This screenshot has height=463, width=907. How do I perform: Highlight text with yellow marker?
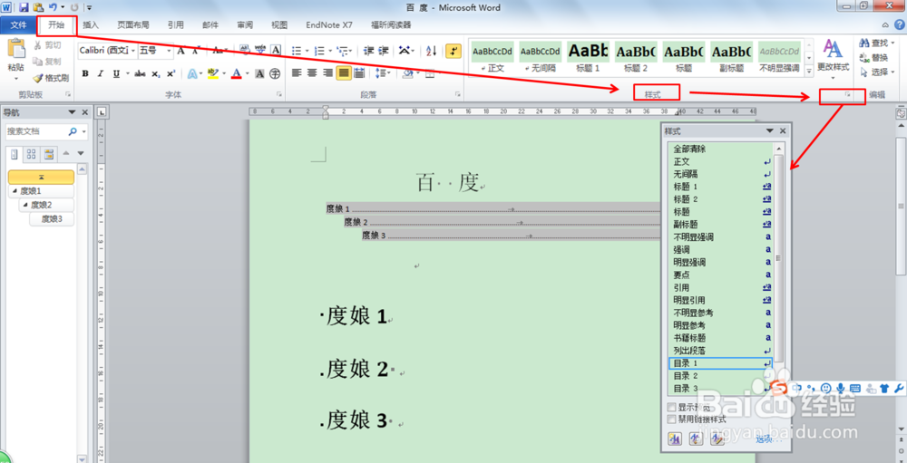(213, 74)
